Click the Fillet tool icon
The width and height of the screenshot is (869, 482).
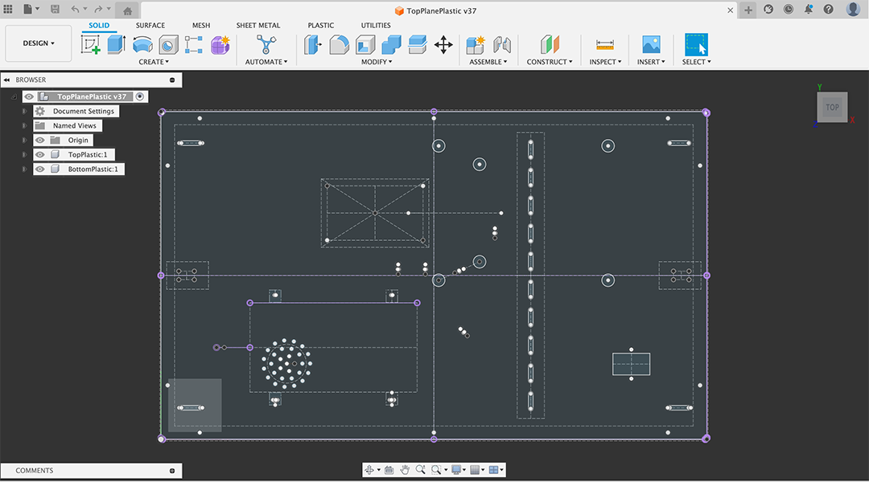point(340,45)
